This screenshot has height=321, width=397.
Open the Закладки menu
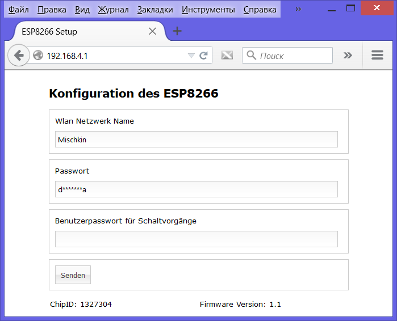(155, 10)
